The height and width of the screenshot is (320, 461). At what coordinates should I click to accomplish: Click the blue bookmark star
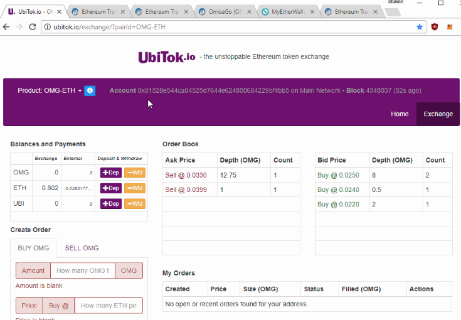(x=420, y=27)
